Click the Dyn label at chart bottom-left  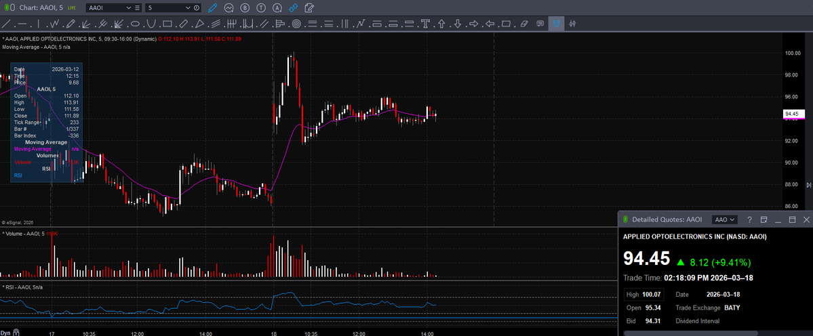(5, 332)
